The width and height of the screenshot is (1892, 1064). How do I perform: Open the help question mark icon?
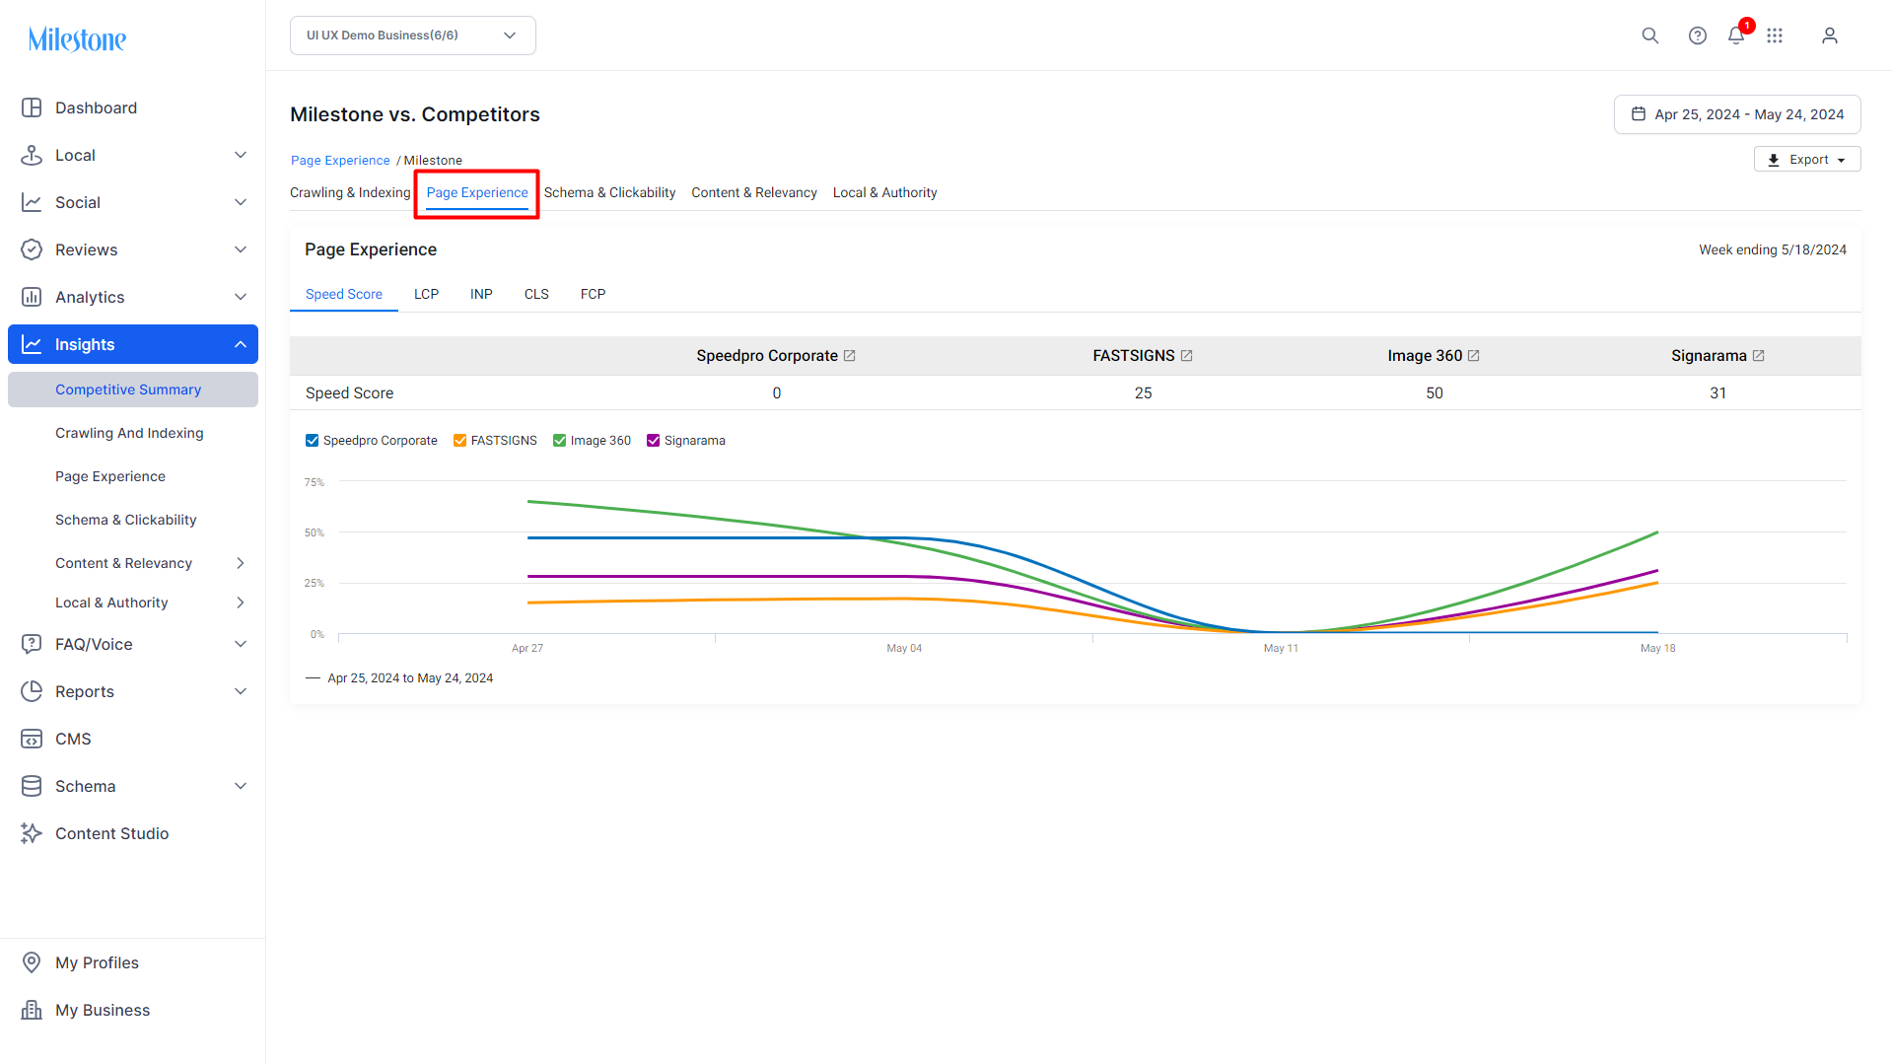click(1697, 35)
